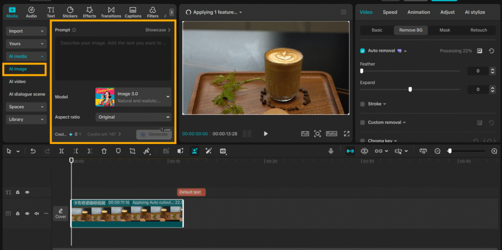502x250 pixels.
Task: Expand the Custom removal options arrow
Action: [404, 123]
